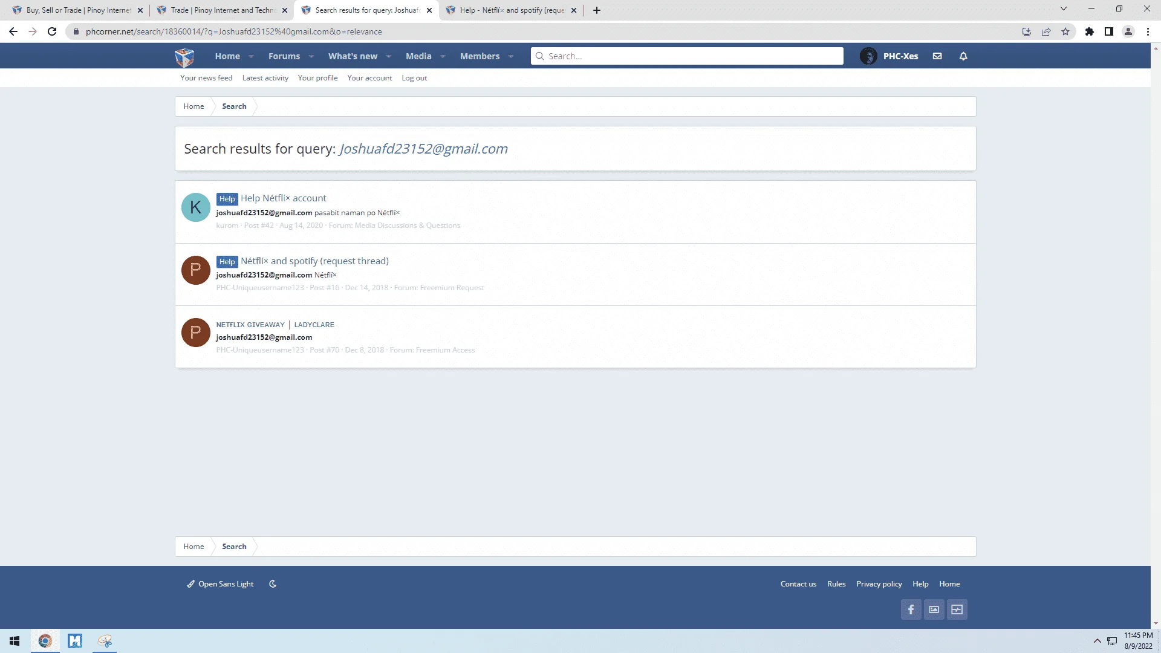Open Your profile link
This screenshot has height=653, width=1161.
pyautogui.click(x=317, y=78)
